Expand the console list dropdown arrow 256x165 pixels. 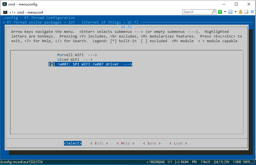click(x=236, y=12)
